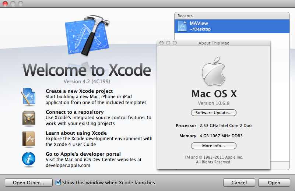Close the About This Mac window

161,43
